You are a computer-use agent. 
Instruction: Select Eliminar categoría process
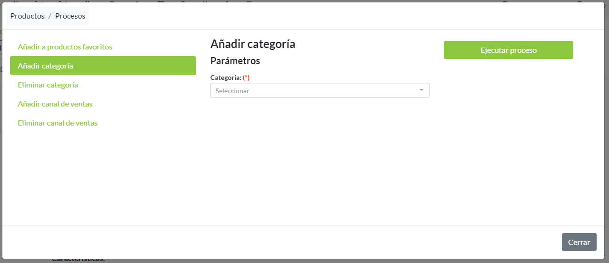[48, 85]
